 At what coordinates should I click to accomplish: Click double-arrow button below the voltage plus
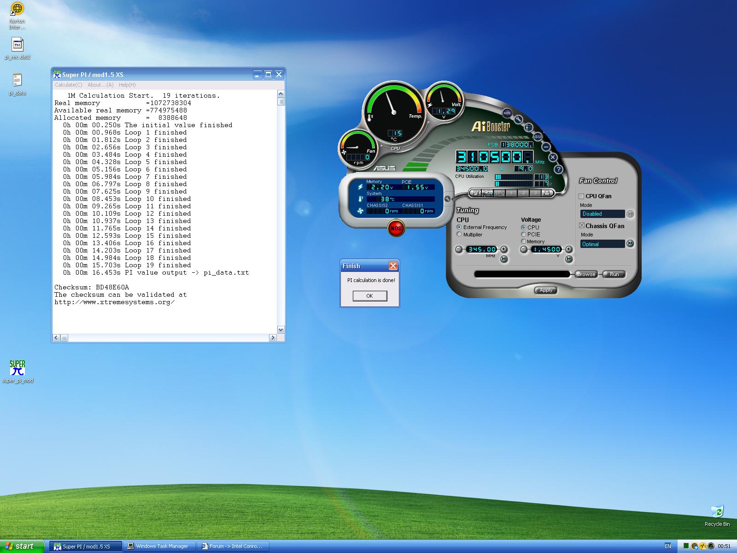(x=569, y=259)
